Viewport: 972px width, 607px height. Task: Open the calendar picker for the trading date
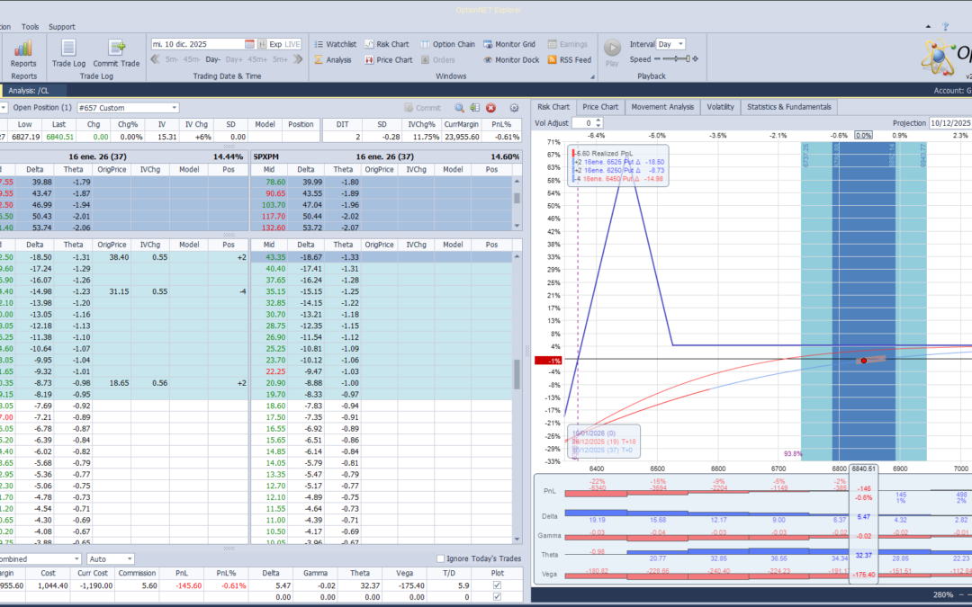(x=250, y=44)
